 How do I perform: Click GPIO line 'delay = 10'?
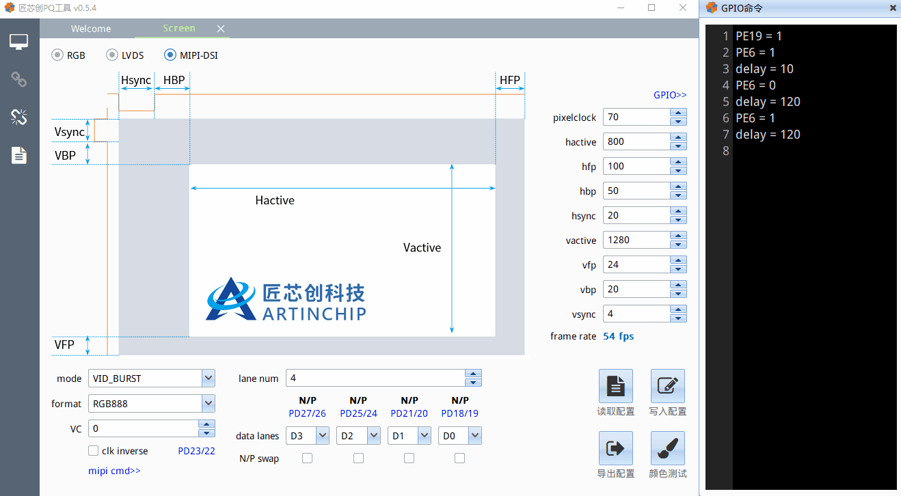(764, 68)
